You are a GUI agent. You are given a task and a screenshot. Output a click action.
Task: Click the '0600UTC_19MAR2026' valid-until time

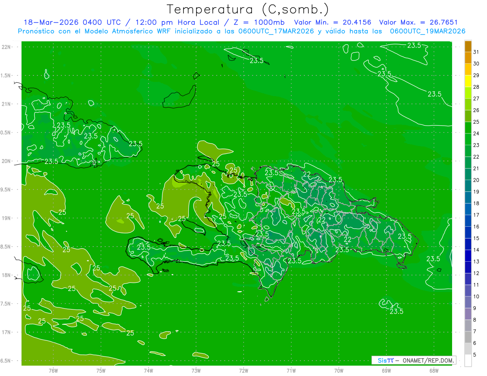(427, 31)
